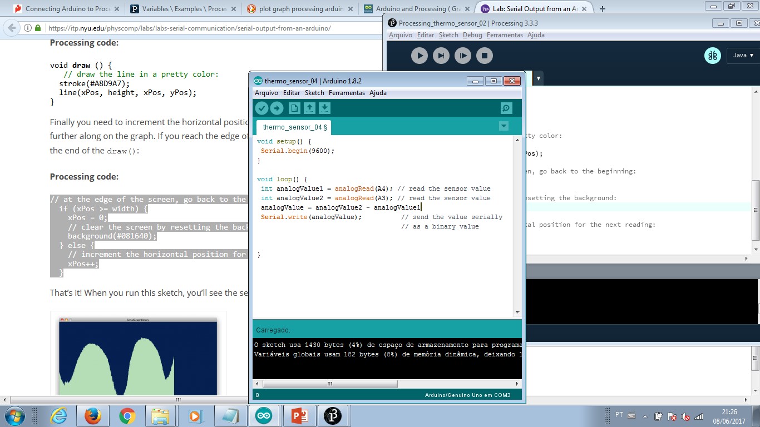The height and width of the screenshot is (427, 760).
Task: Upload the sketch with Arduino Upload button
Action: coord(277,108)
